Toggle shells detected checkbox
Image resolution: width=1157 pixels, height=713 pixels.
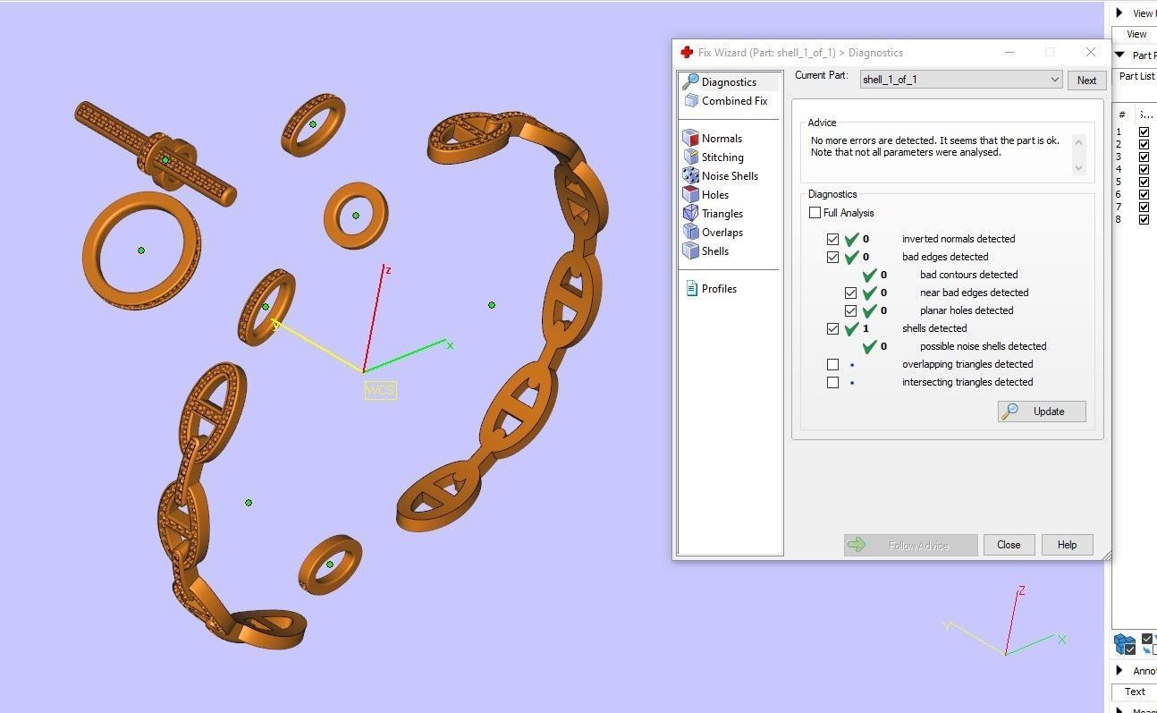tap(833, 328)
